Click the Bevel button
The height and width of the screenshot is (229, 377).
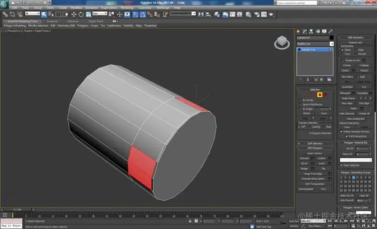point(304,164)
